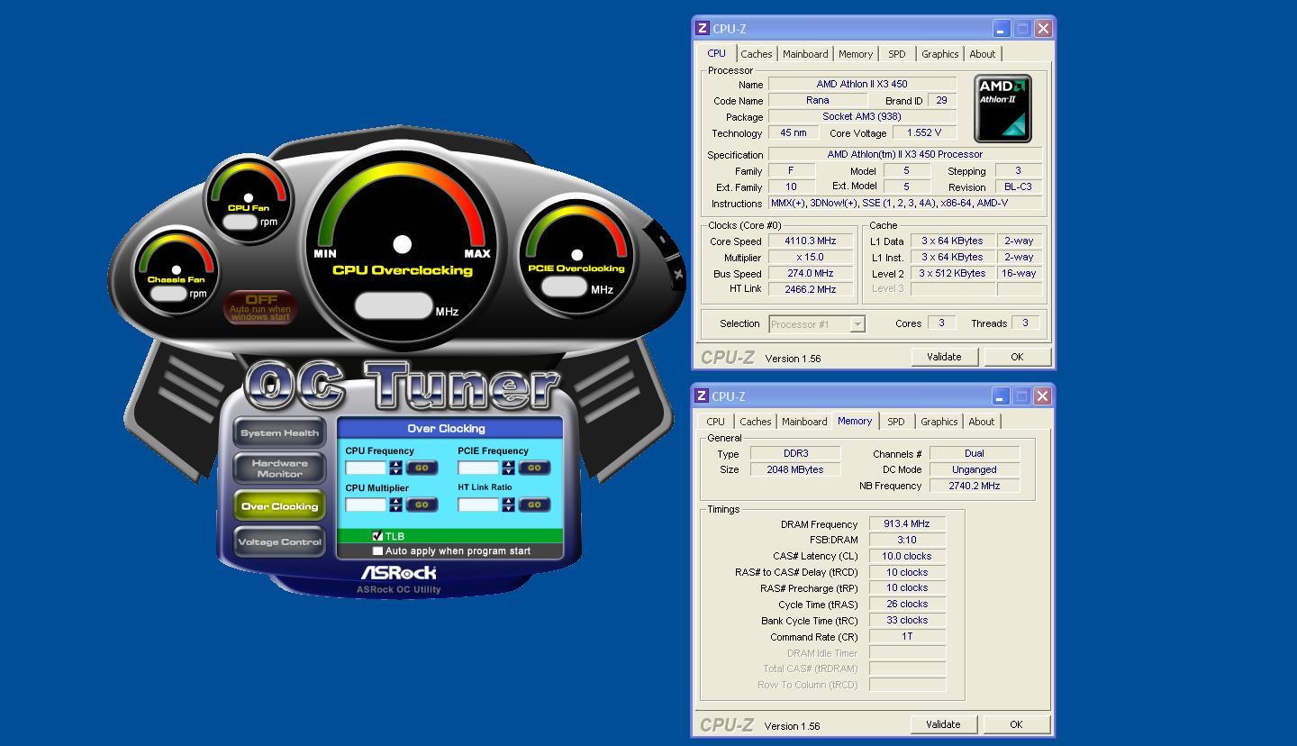Open the Voltage Control section in OC Tuner
This screenshot has height=746, width=1297.
click(279, 542)
